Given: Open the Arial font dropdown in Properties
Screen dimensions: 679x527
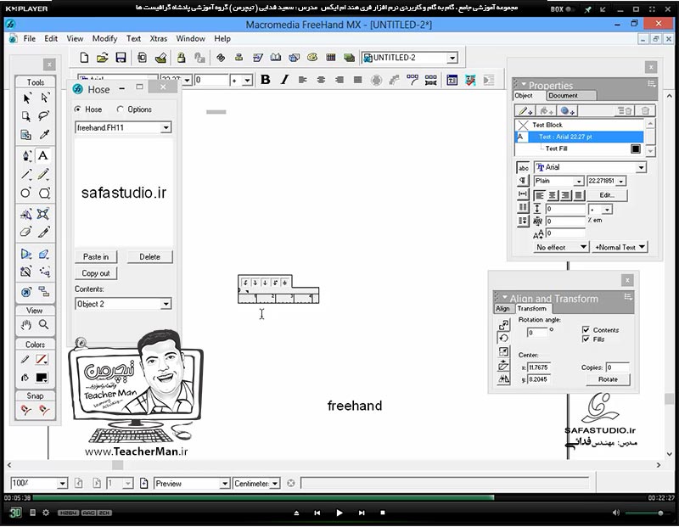Looking at the screenshot, I should 641,167.
